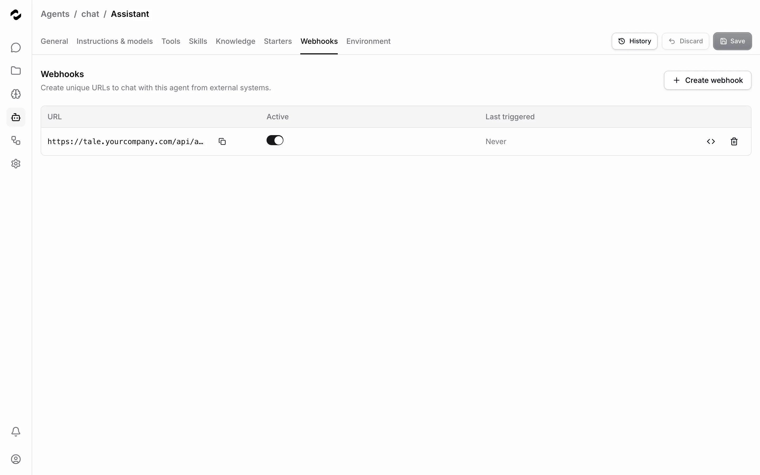
Task: Switch to the Environment tab
Action: (x=368, y=41)
